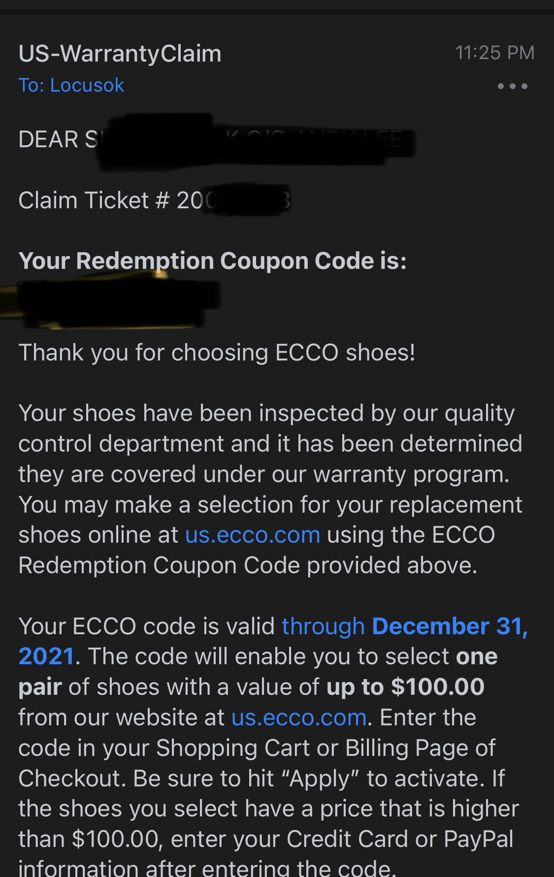The height and width of the screenshot is (877, 554).
Task: Open us.ecco.com link after "shoes online at"
Action: [x=253, y=535]
